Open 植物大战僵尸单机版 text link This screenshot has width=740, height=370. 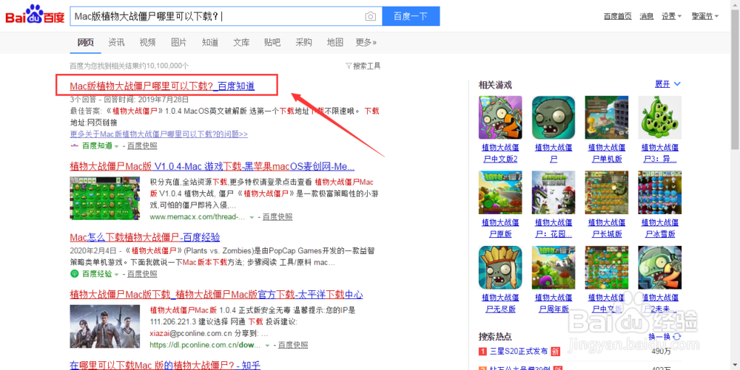point(607,153)
